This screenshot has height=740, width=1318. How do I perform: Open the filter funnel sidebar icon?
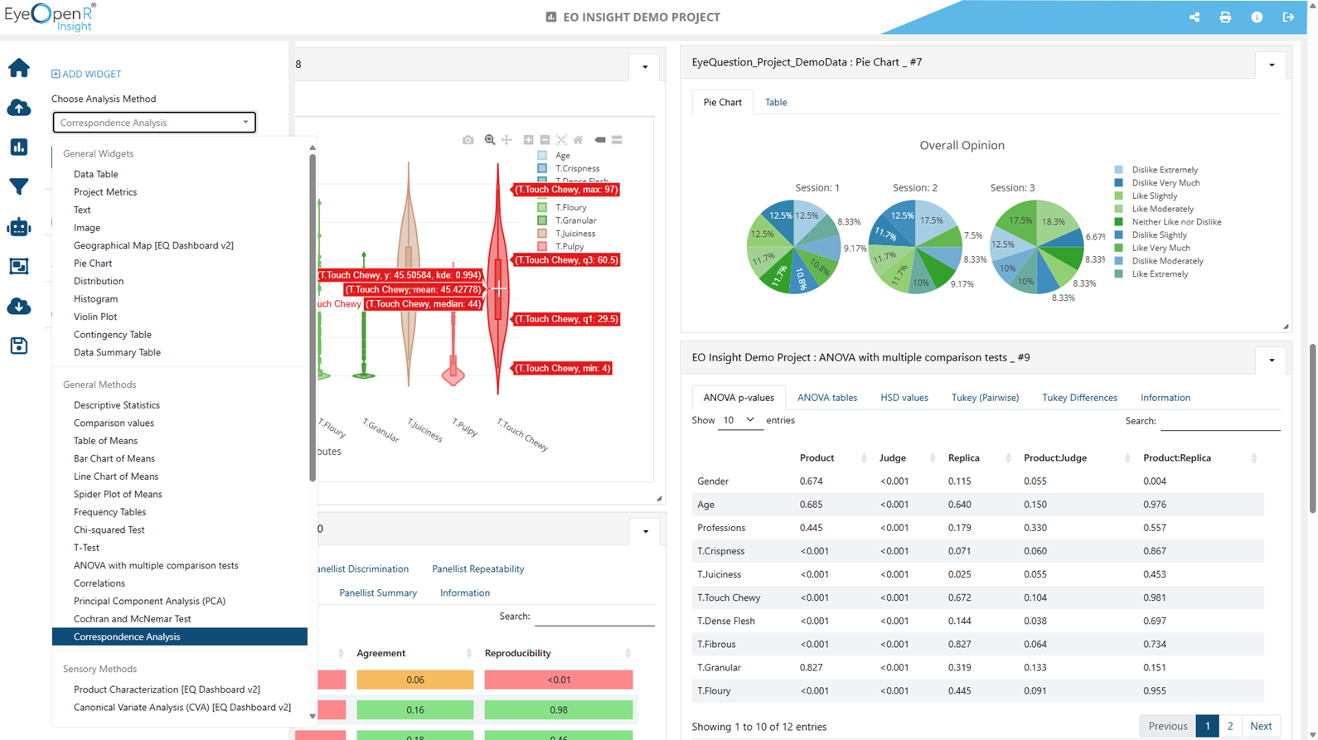[x=18, y=186]
